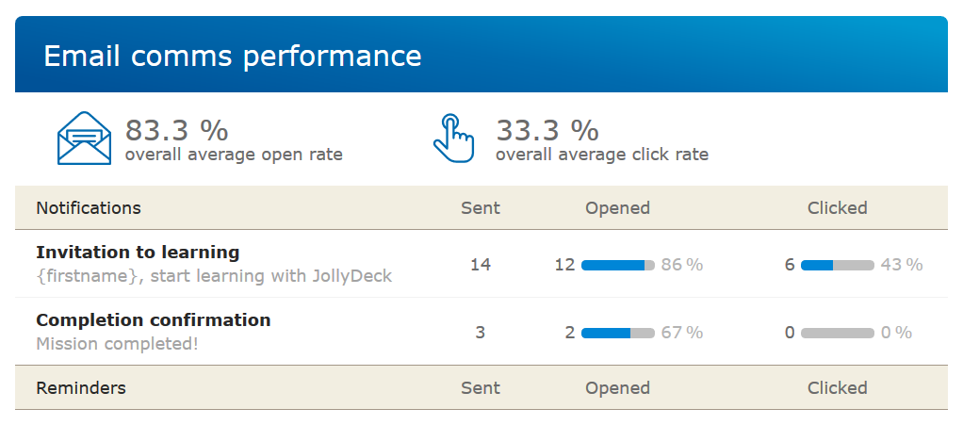Click the Email comms performance title

232,56
